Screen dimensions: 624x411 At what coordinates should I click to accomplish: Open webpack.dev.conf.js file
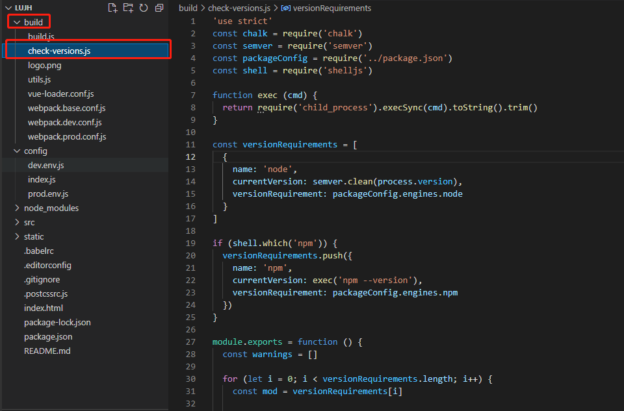tap(65, 123)
